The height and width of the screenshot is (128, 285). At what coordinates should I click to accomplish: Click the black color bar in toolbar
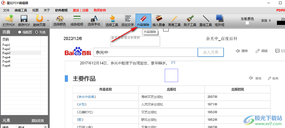point(281,23)
